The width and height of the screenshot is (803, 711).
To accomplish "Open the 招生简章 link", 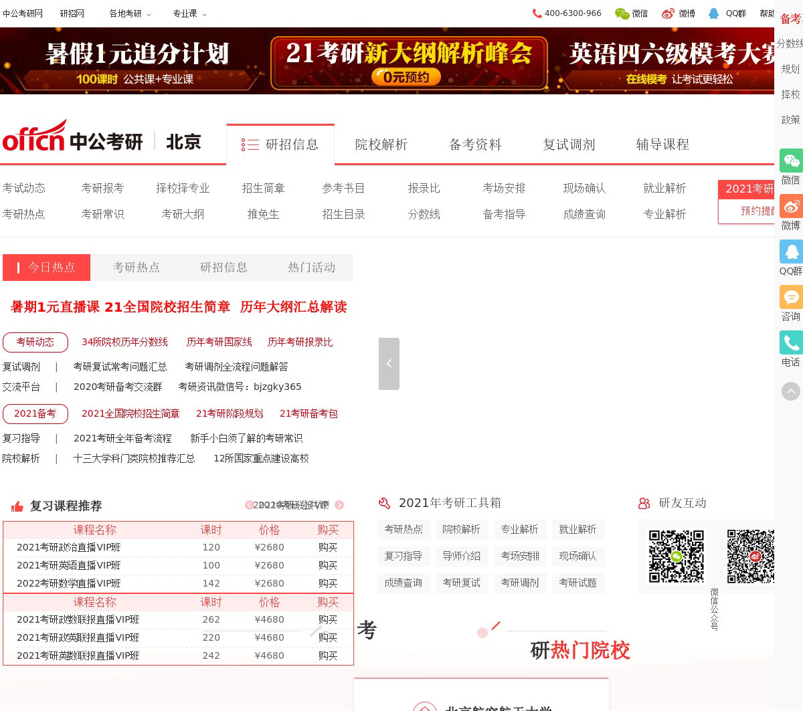I will pos(263,188).
